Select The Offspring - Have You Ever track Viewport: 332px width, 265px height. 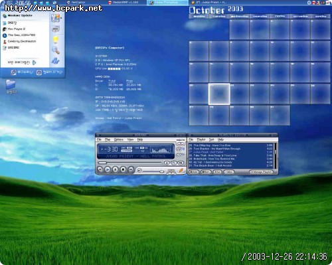pos(230,145)
